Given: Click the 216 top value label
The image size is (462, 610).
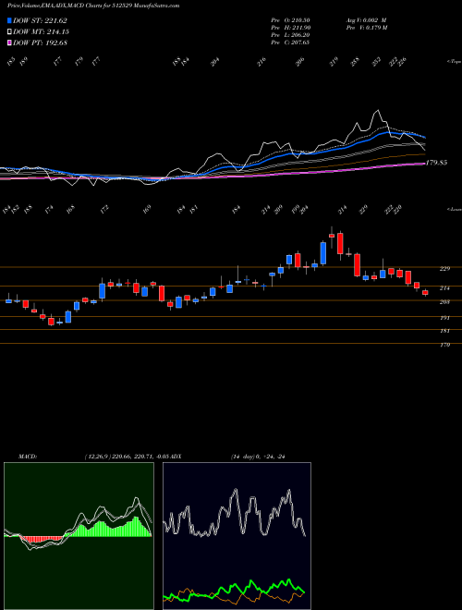Looking at the screenshot, I should [x=261, y=62].
